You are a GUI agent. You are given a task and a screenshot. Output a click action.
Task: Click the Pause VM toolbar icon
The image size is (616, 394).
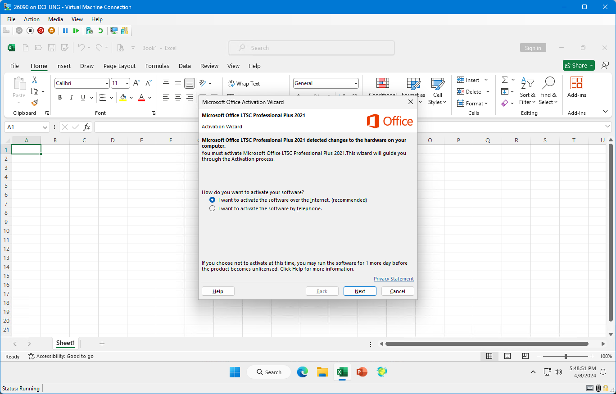pos(65,31)
